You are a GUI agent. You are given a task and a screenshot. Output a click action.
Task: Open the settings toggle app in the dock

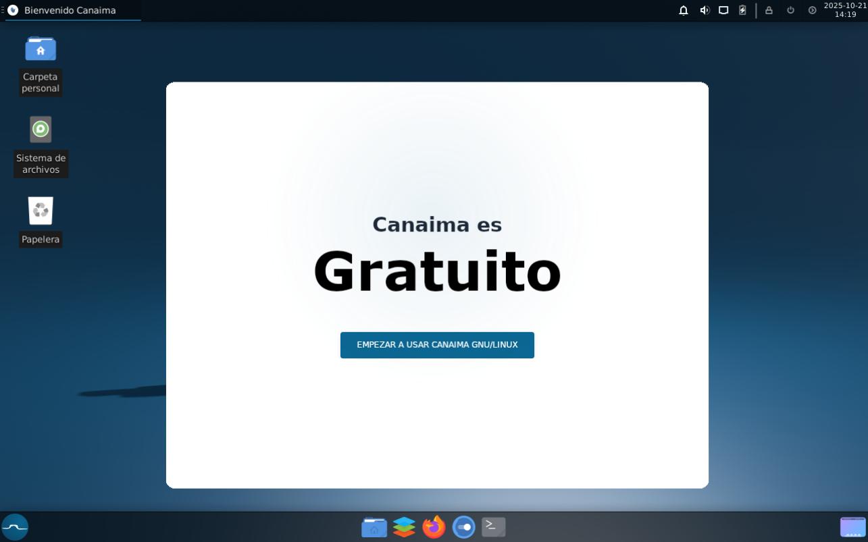pyautogui.click(x=463, y=526)
